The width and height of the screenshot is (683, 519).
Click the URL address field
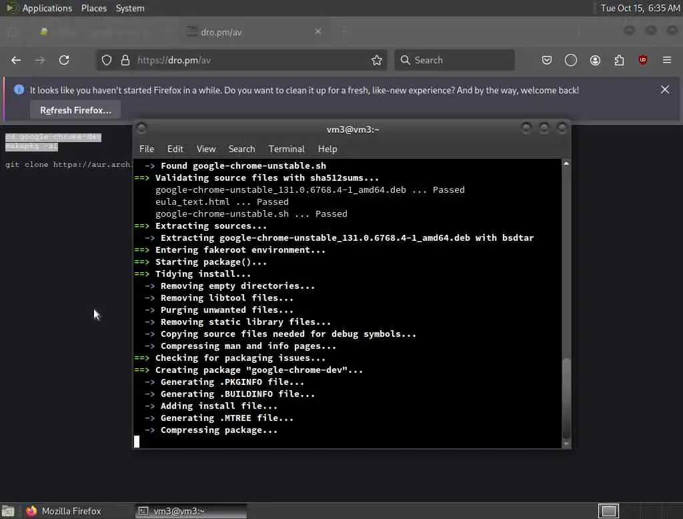pos(242,60)
